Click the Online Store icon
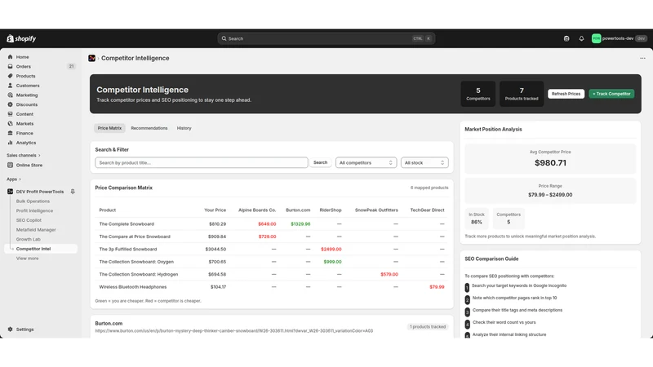The width and height of the screenshot is (653, 367). [11, 166]
